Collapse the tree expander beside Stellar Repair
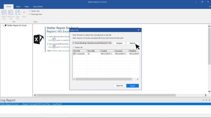 4,26
